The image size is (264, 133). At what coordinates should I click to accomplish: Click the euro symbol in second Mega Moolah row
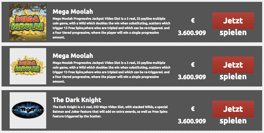(x=193, y=64)
